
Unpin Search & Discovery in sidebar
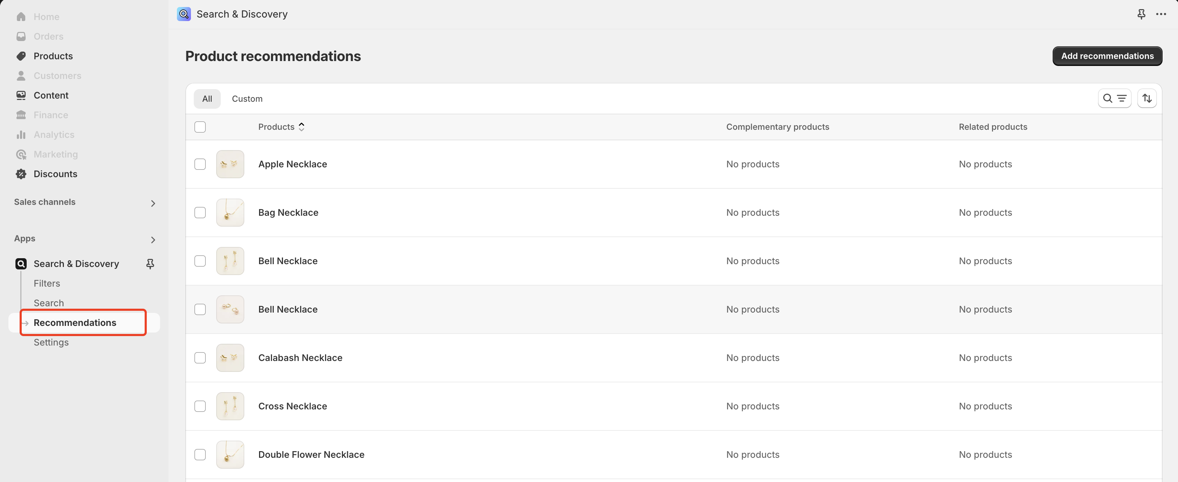tap(150, 263)
